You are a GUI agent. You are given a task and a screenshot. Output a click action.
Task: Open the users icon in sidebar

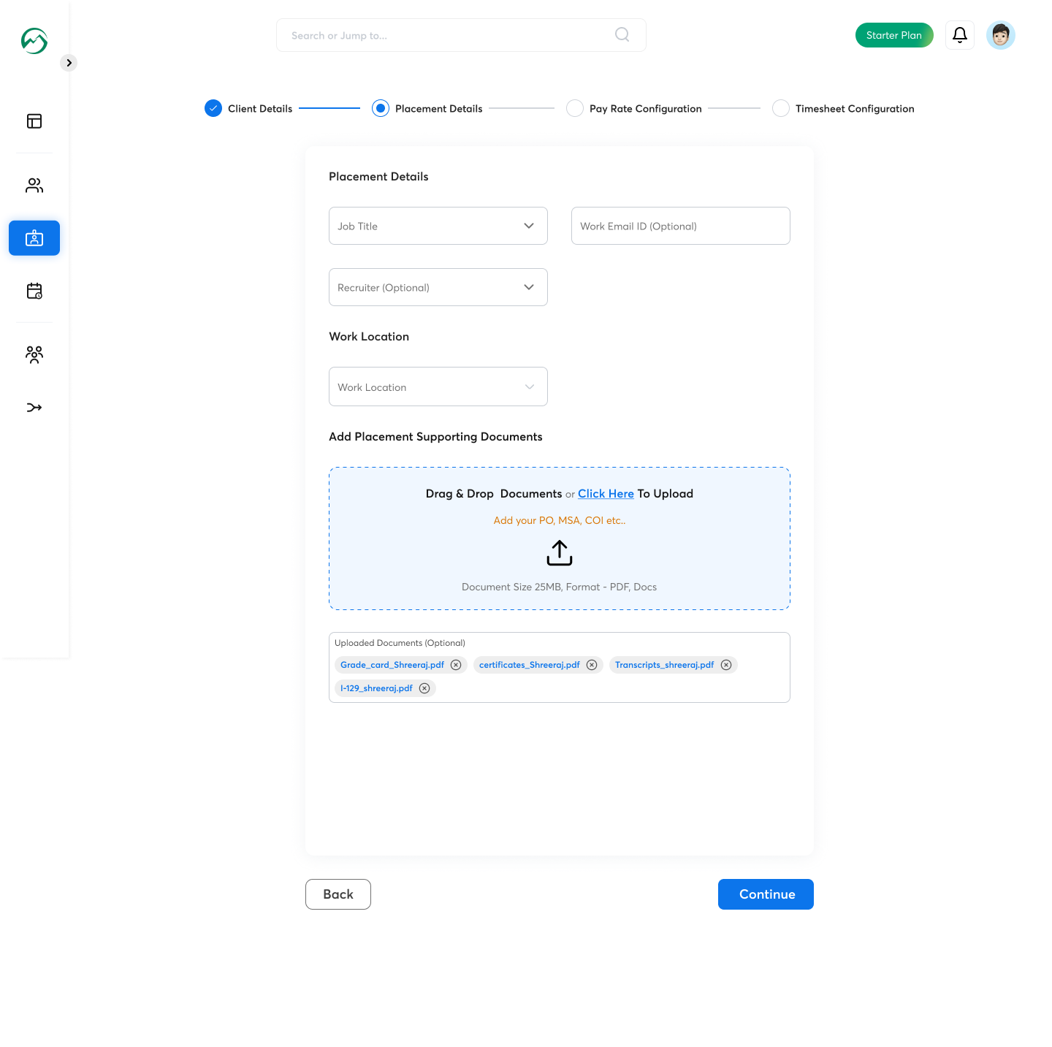[x=34, y=186]
